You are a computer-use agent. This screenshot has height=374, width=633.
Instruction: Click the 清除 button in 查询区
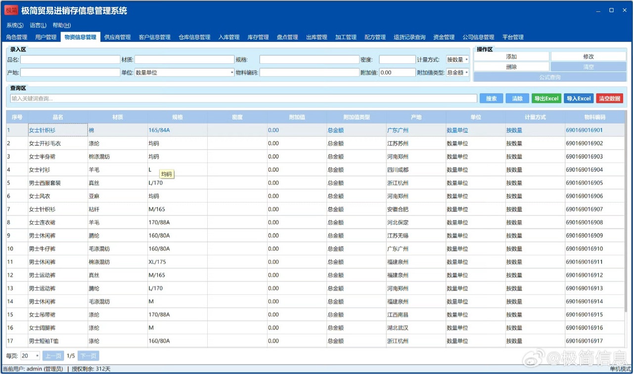click(517, 98)
